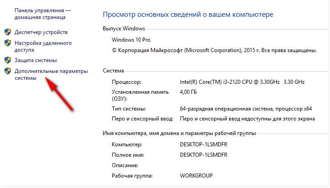The height and width of the screenshot is (188, 330).
Task: Click the 'Компьютер:' label
Action: (127, 145)
